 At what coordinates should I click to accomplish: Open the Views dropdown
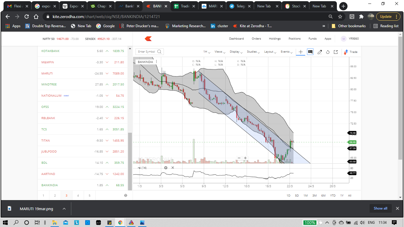pos(220,52)
